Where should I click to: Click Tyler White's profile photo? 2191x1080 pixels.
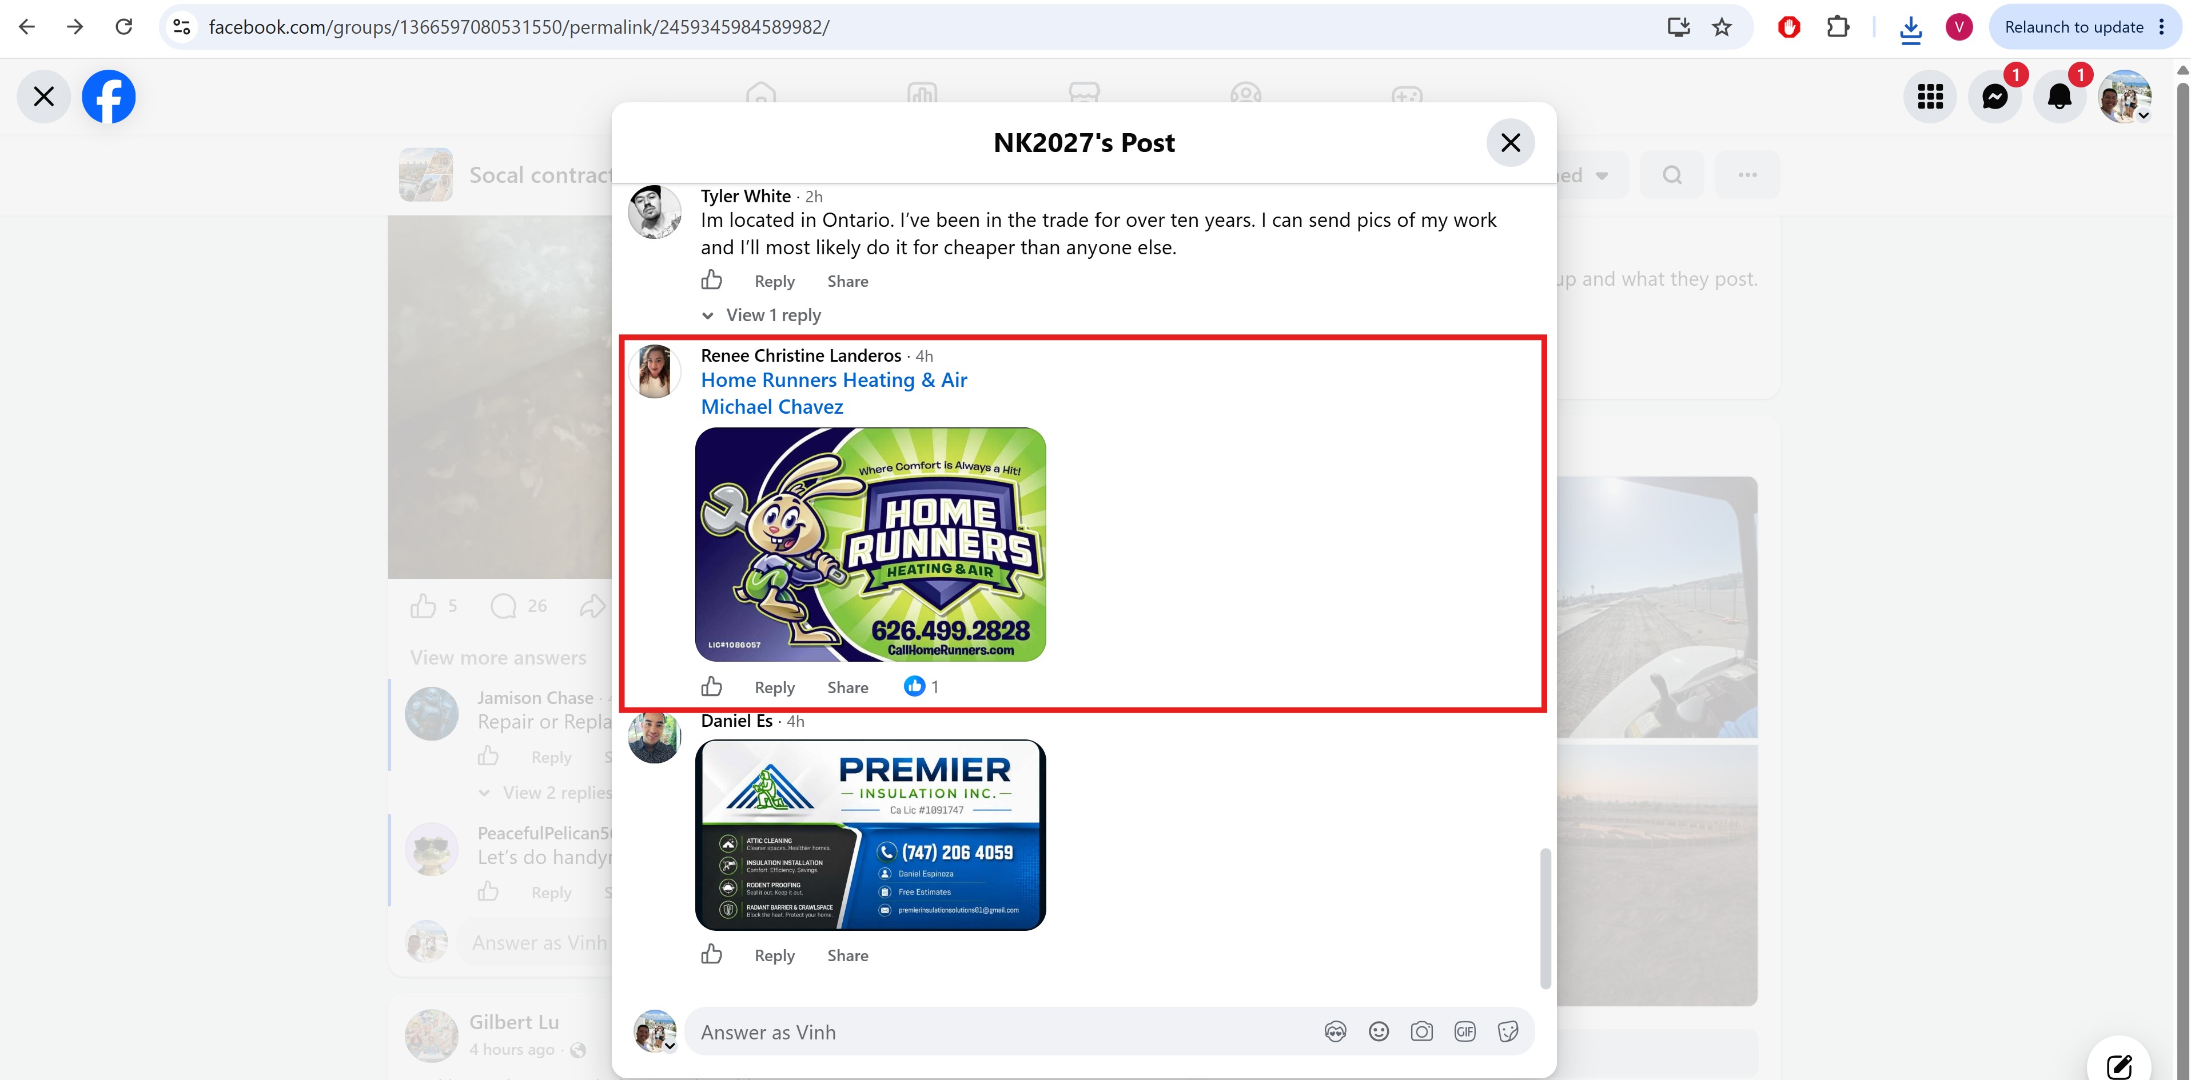tap(654, 213)
